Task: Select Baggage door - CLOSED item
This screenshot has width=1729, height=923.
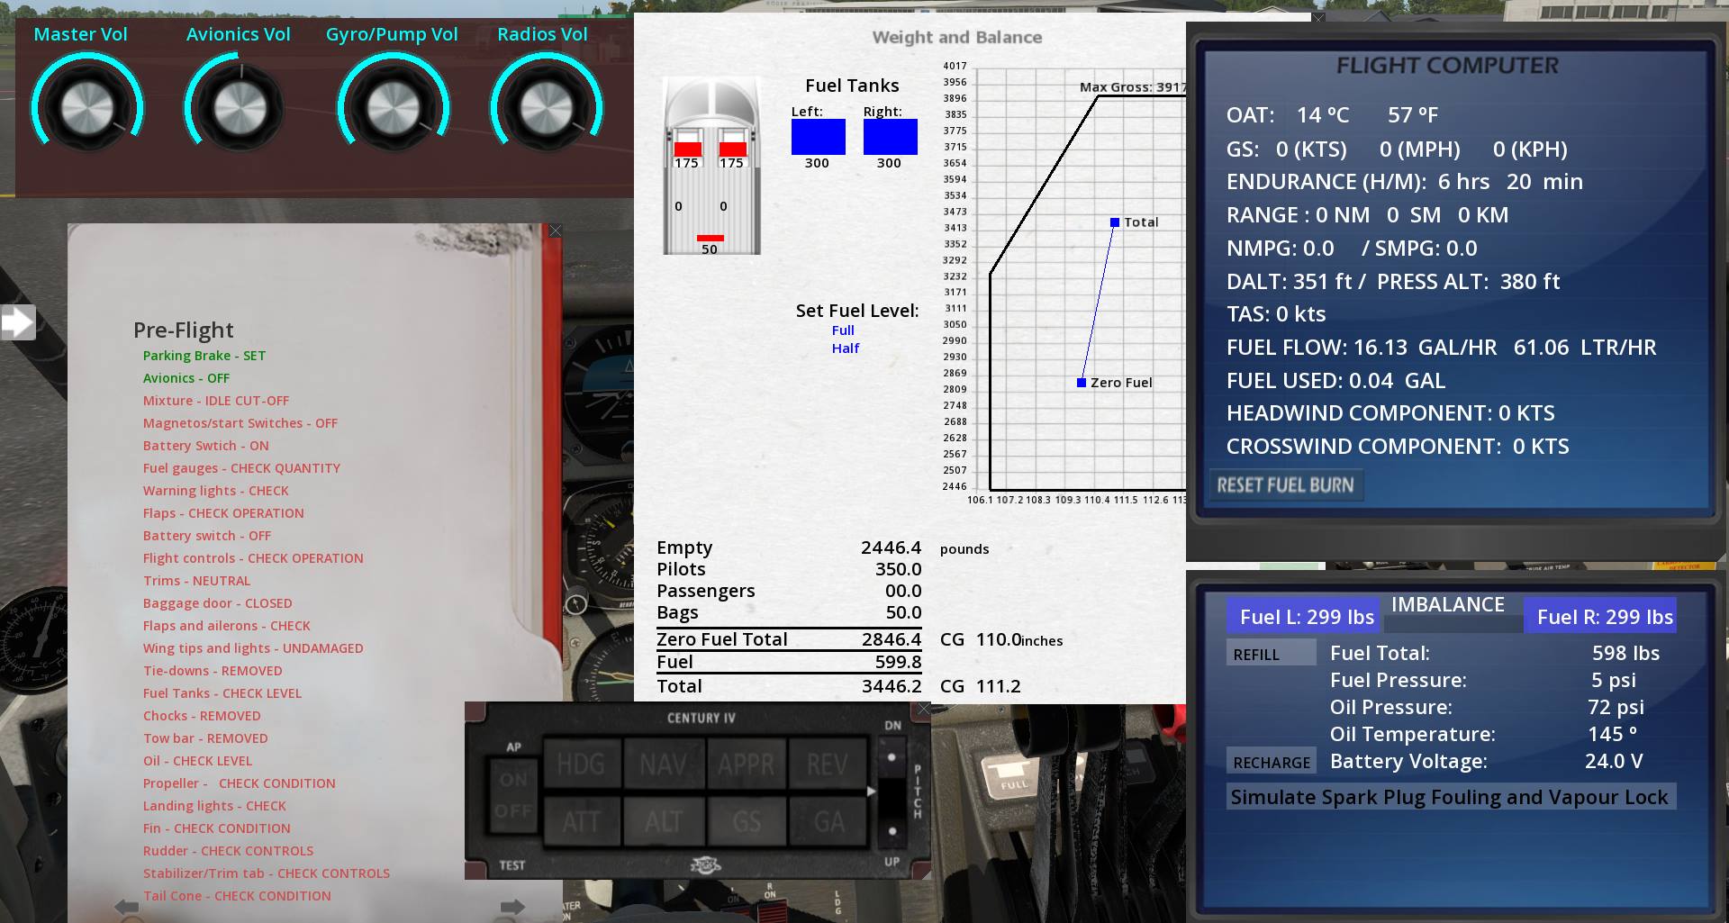Action: [218, 603]
